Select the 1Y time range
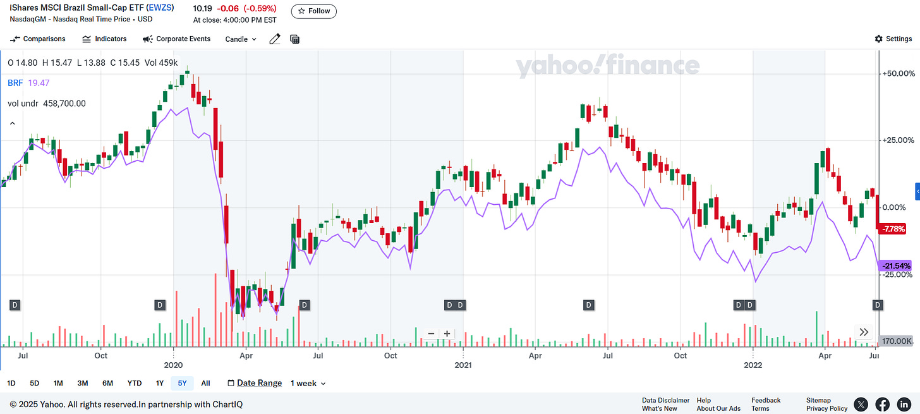Screen dimensions: 920x414 point(160,383)
